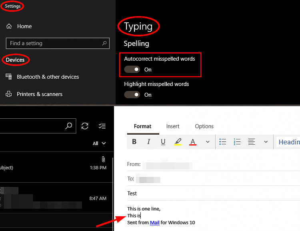Toggle Highlight misspelled words switch
Image resolution: width=300 pixels, height=231 pixels.
point(132,95)
